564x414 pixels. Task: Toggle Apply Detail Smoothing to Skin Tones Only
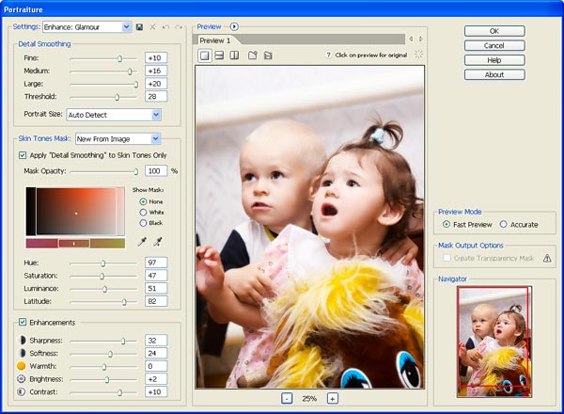pyautogui.click(x=23, y=154)
